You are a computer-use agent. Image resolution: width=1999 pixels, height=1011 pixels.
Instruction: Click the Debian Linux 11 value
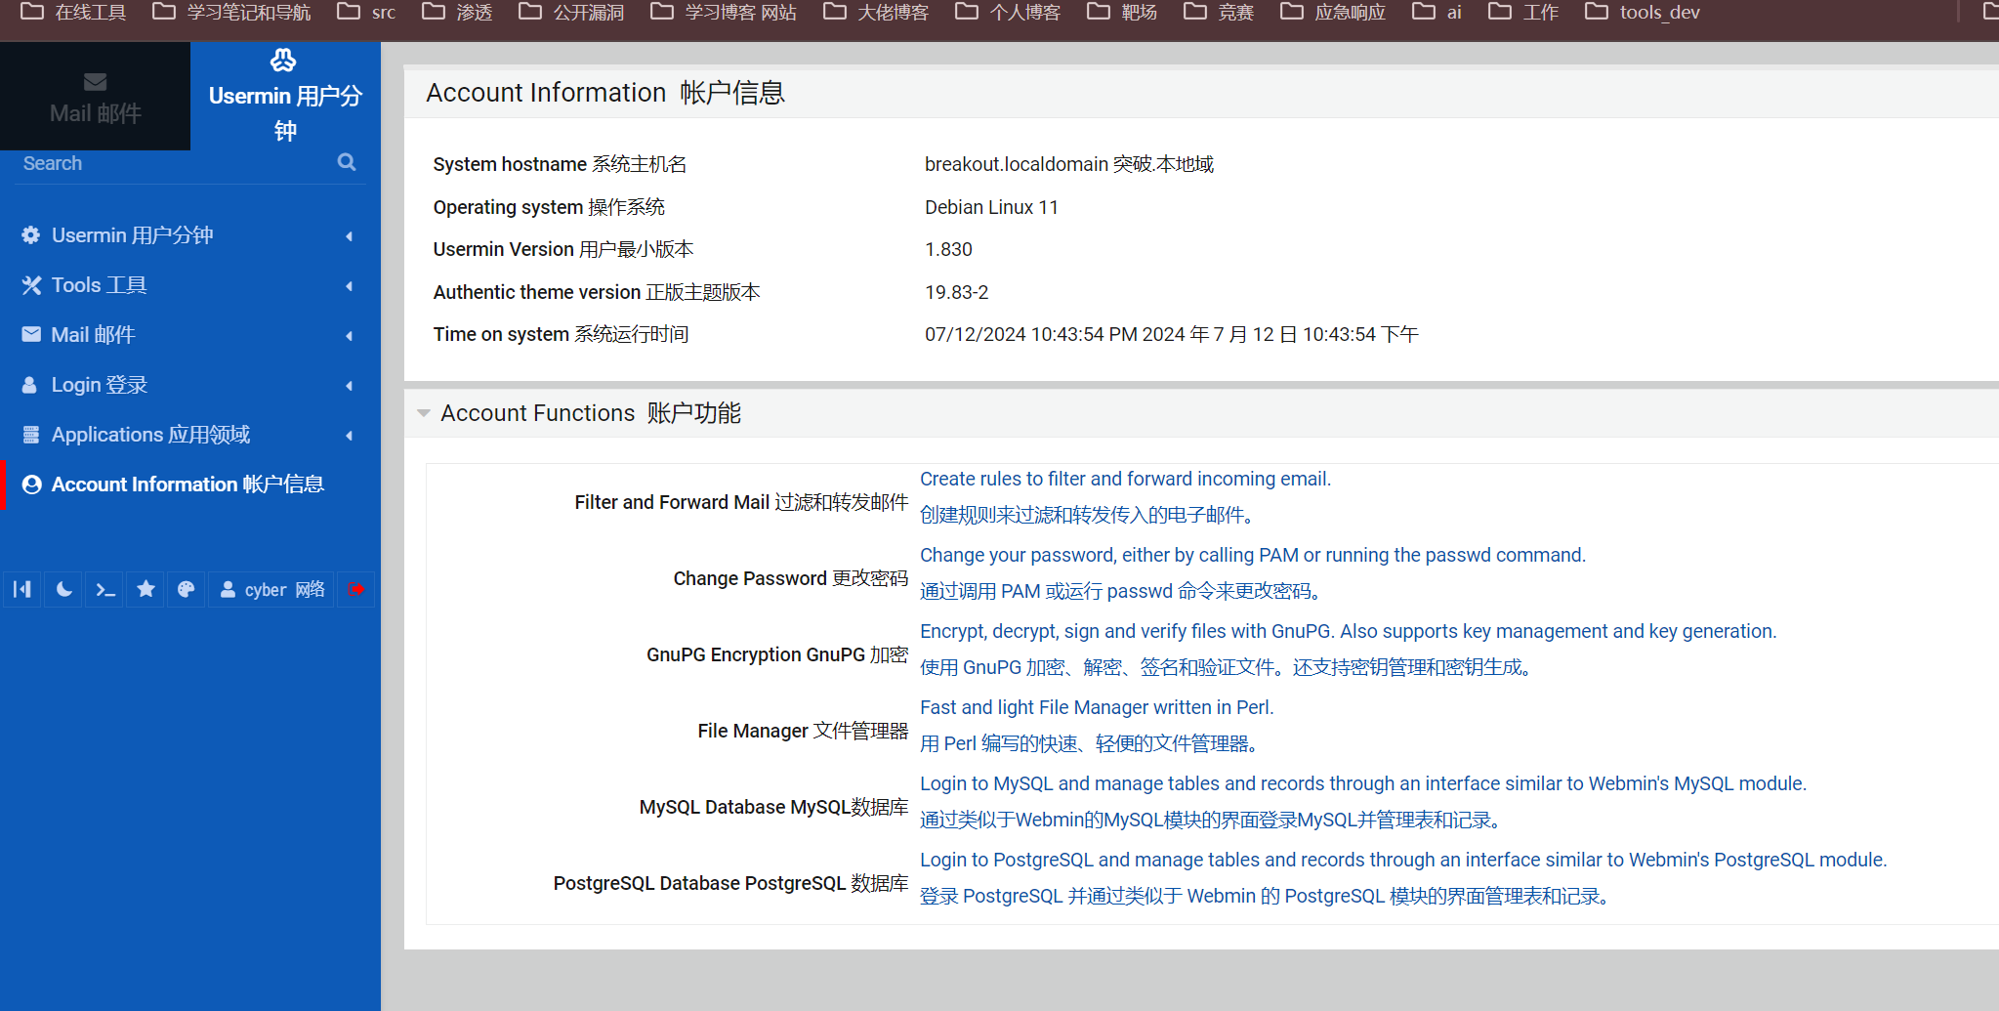[x=991, y=207]
